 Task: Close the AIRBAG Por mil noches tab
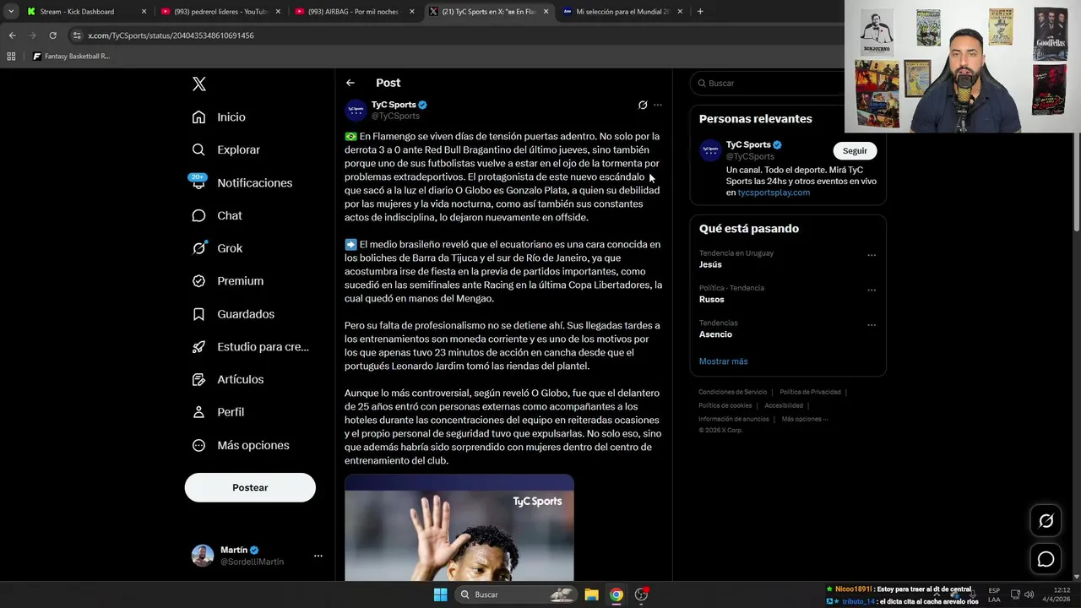tap(412, 12)
